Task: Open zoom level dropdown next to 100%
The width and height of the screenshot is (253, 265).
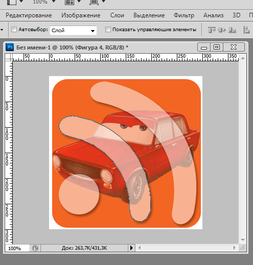Action: 54,2
